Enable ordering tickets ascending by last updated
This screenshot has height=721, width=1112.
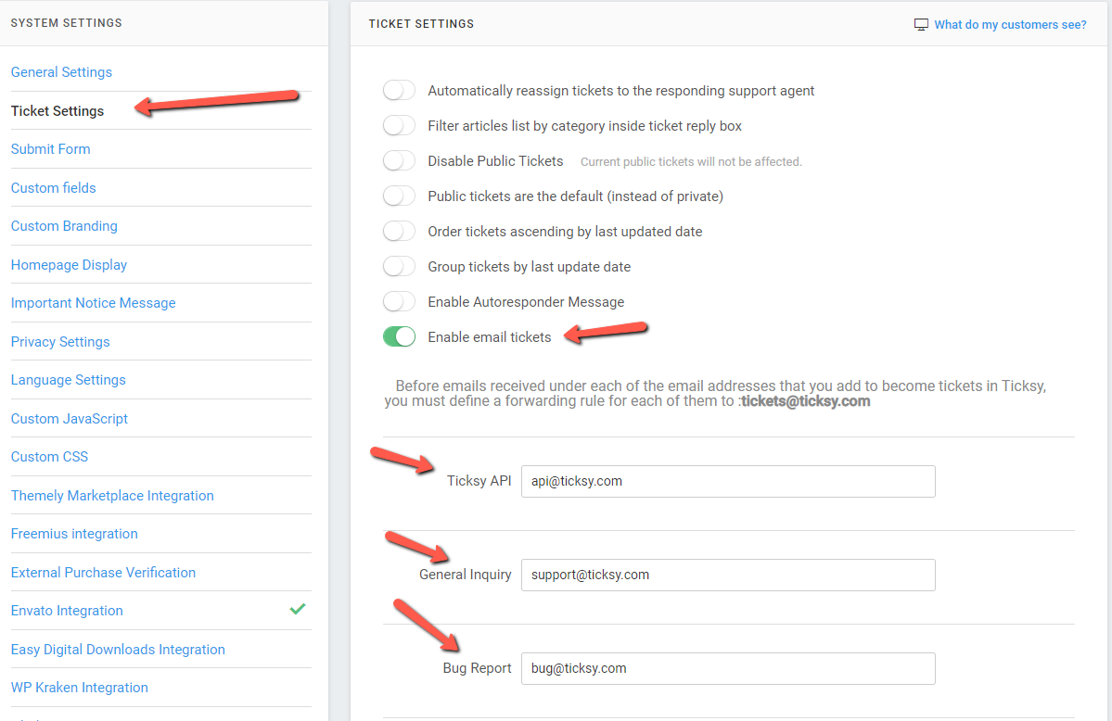pos(399,230)
